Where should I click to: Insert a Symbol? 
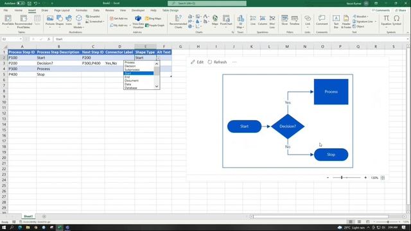pyautogui.click(x=397, y=21)
